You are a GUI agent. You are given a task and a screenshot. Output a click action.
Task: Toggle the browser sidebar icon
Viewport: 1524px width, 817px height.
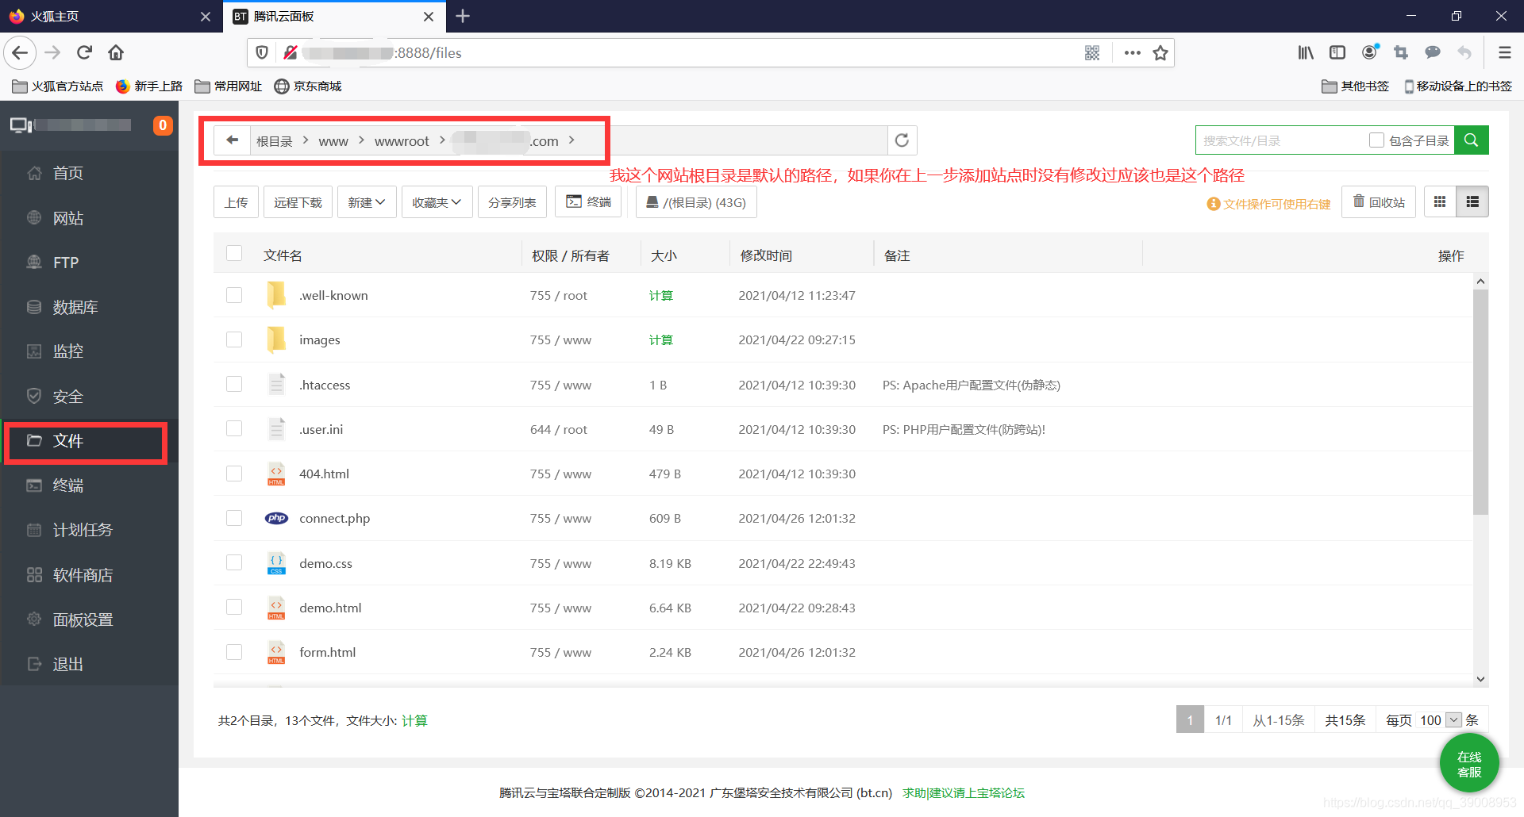(x=1337, y=53)
